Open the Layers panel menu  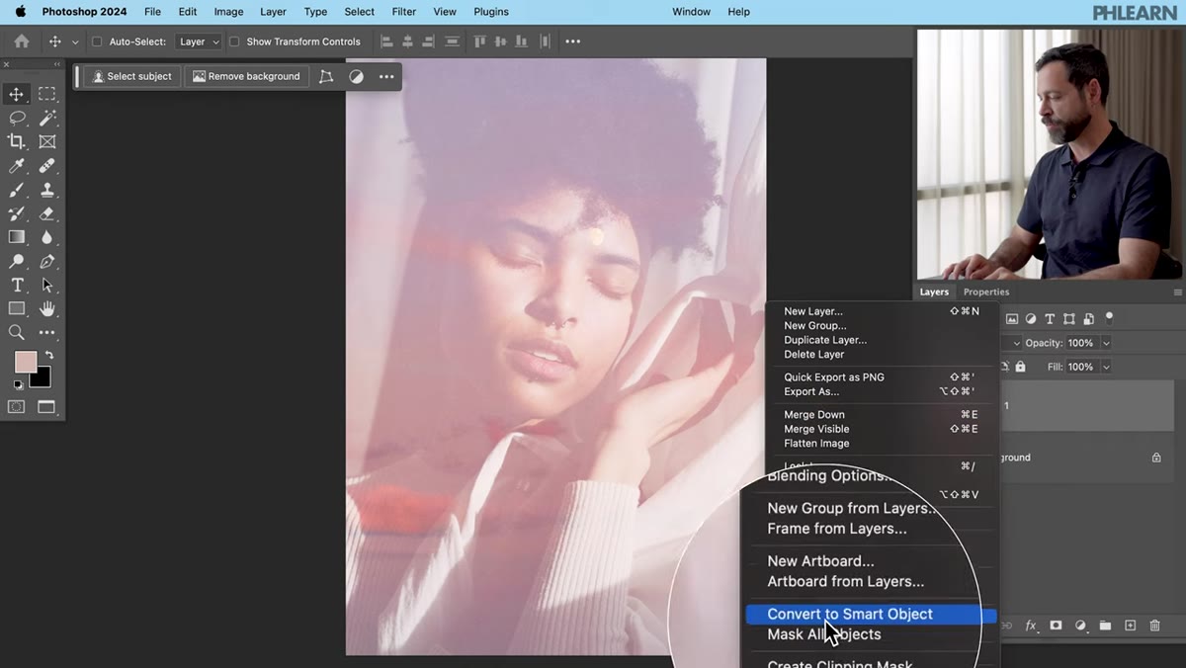[x=1177, y=292]
